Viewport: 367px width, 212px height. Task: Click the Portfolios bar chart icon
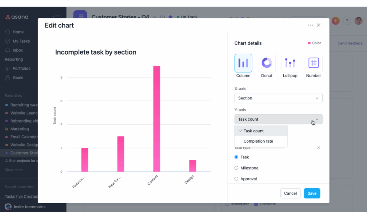click(7, 68)
